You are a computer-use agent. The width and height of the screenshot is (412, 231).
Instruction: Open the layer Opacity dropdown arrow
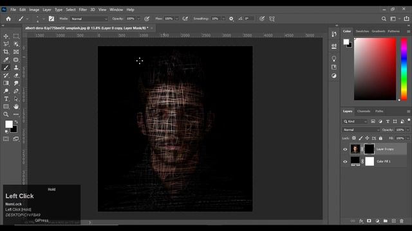point(407,130)
